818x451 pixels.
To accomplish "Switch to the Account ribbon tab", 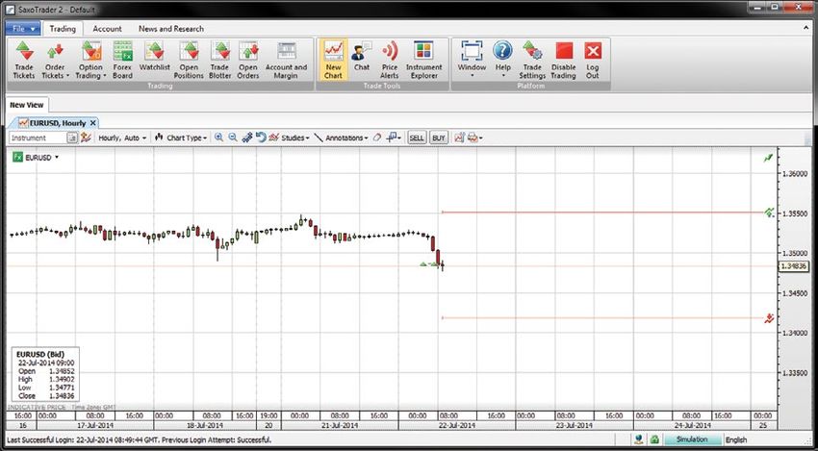I will 107,29.
